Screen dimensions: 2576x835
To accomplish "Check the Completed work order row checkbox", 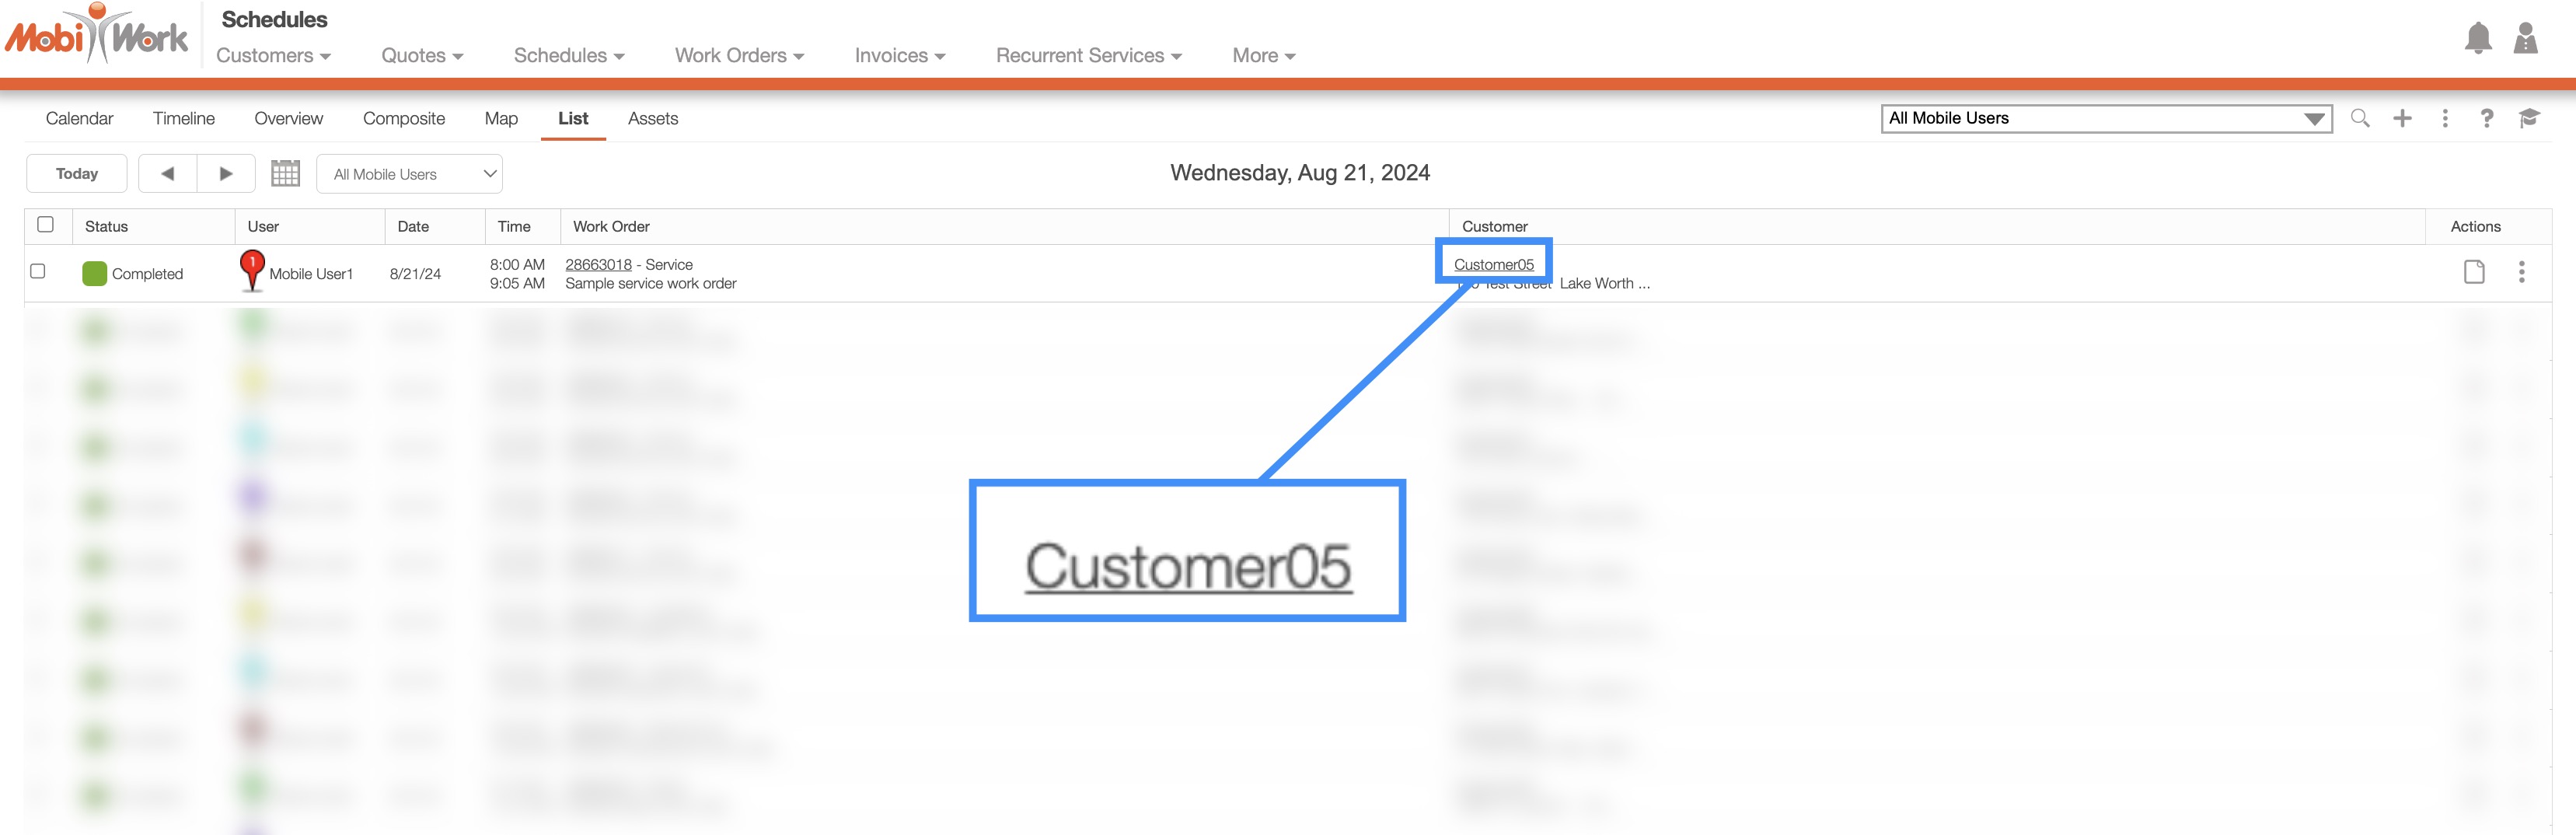I will coord(38,272).
